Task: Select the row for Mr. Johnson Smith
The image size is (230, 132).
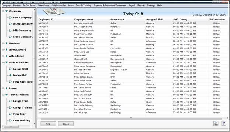Action: point(133,23)
